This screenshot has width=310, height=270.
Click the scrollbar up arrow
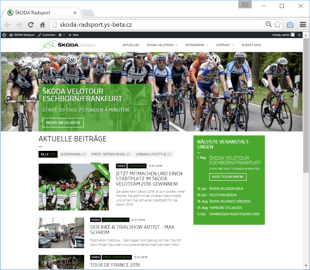[306, 35]
